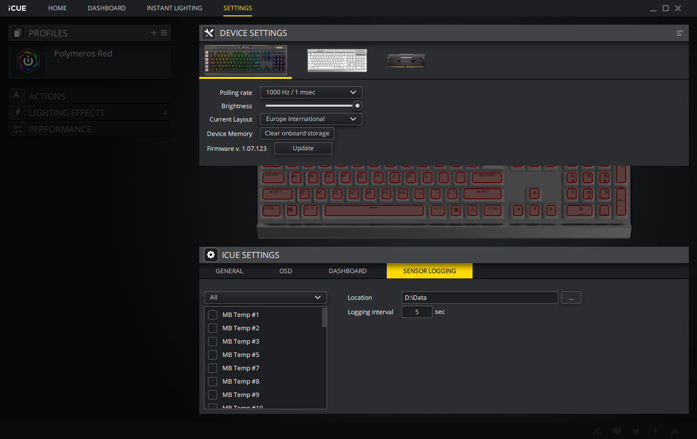Screen dimensions: 697x439
Task: Expand the Current Layout dropdown
Action: tap(311, 119)
